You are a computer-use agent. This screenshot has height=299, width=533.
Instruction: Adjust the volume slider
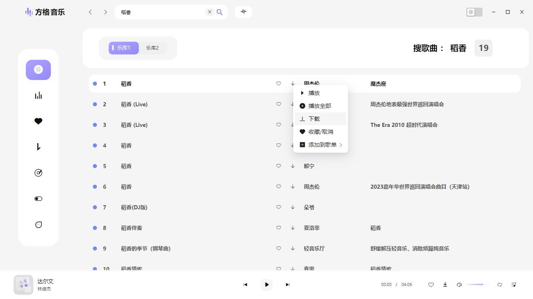click(x=479, y=284)
